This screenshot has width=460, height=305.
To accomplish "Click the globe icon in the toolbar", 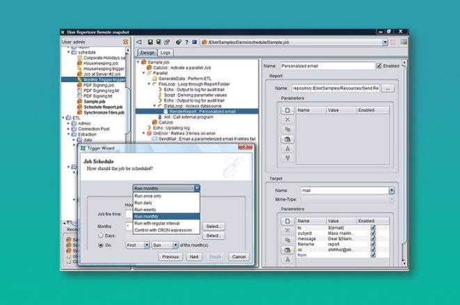I will coord(177,42).
